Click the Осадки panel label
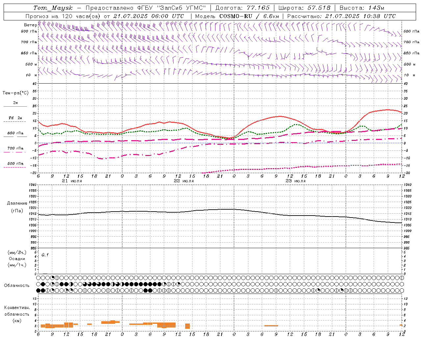 click(x=17, y=259)
